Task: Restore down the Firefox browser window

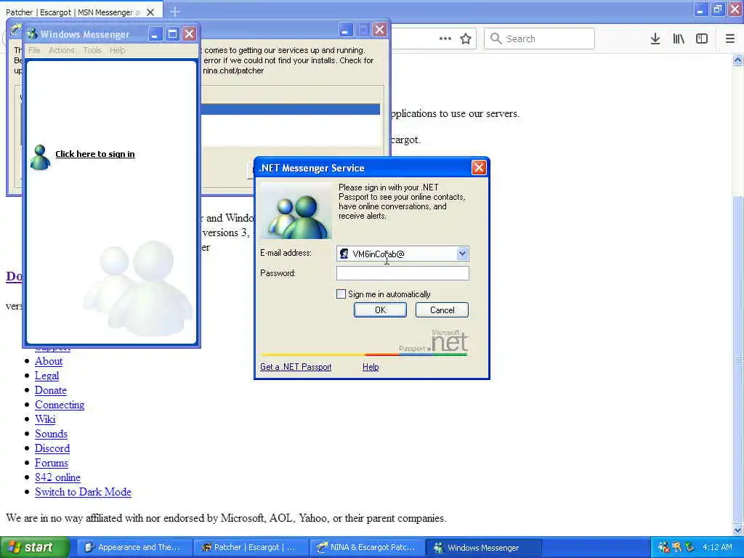Action: pos(718,9)
